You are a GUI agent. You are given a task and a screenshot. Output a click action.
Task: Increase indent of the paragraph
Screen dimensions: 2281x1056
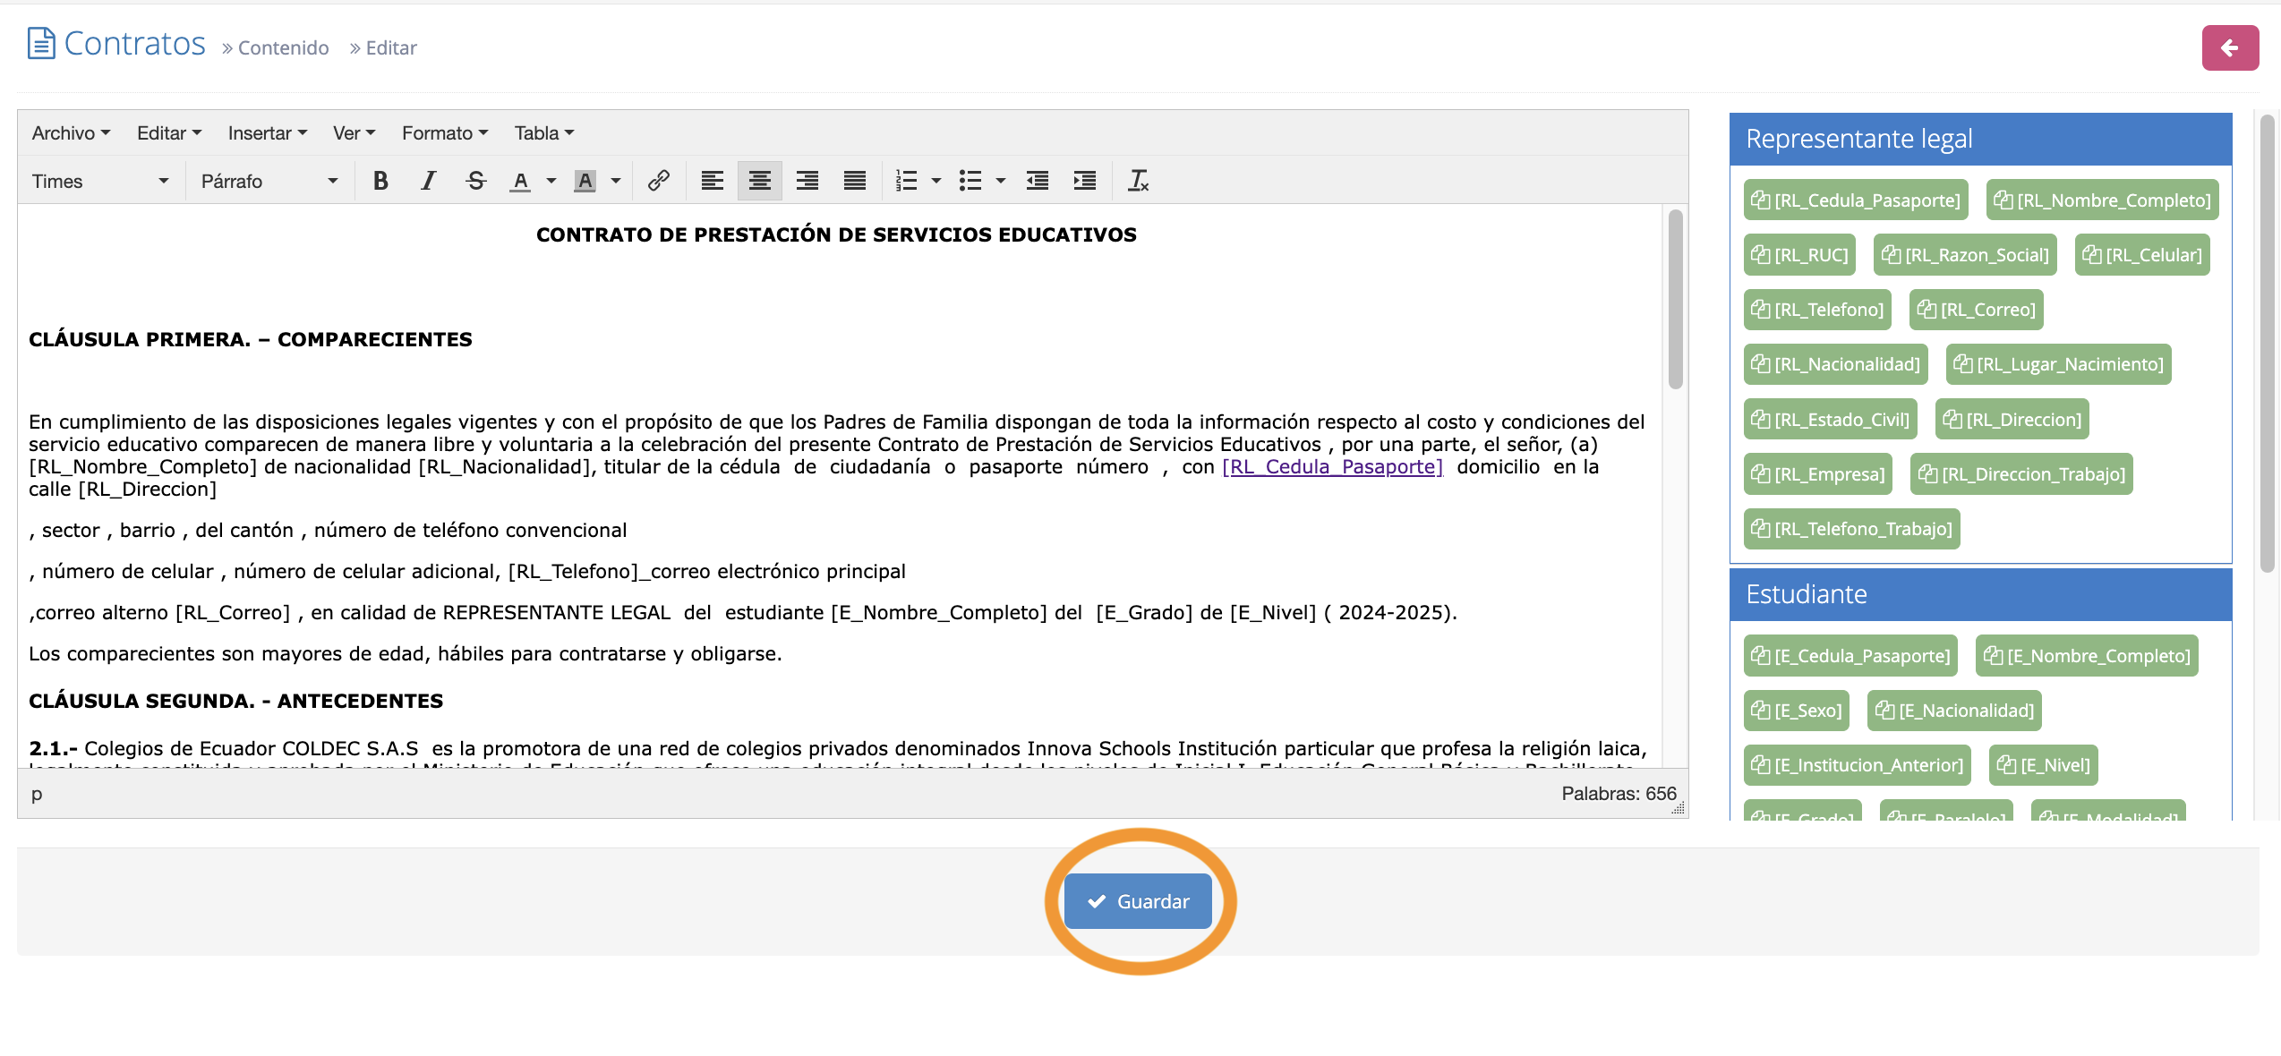point(1085,181)
